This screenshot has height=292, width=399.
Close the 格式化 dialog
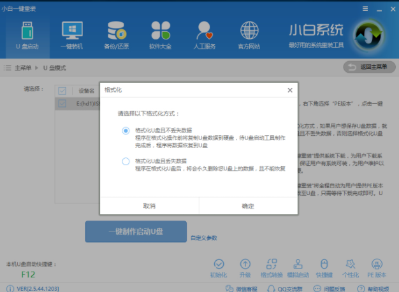tap(290, 90)
